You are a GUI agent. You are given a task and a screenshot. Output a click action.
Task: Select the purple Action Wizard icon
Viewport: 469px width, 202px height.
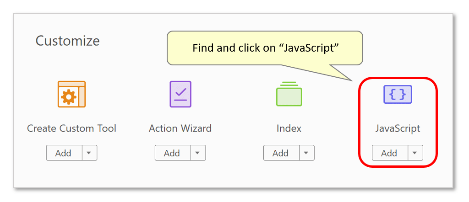(180, 94)
